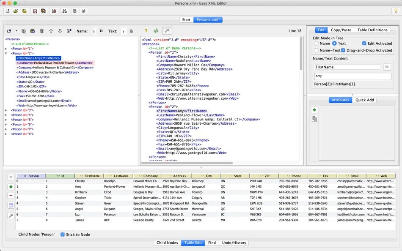Add a table row with green plus
The height and width of the screenshot is (251, 402).
(11, 187)
